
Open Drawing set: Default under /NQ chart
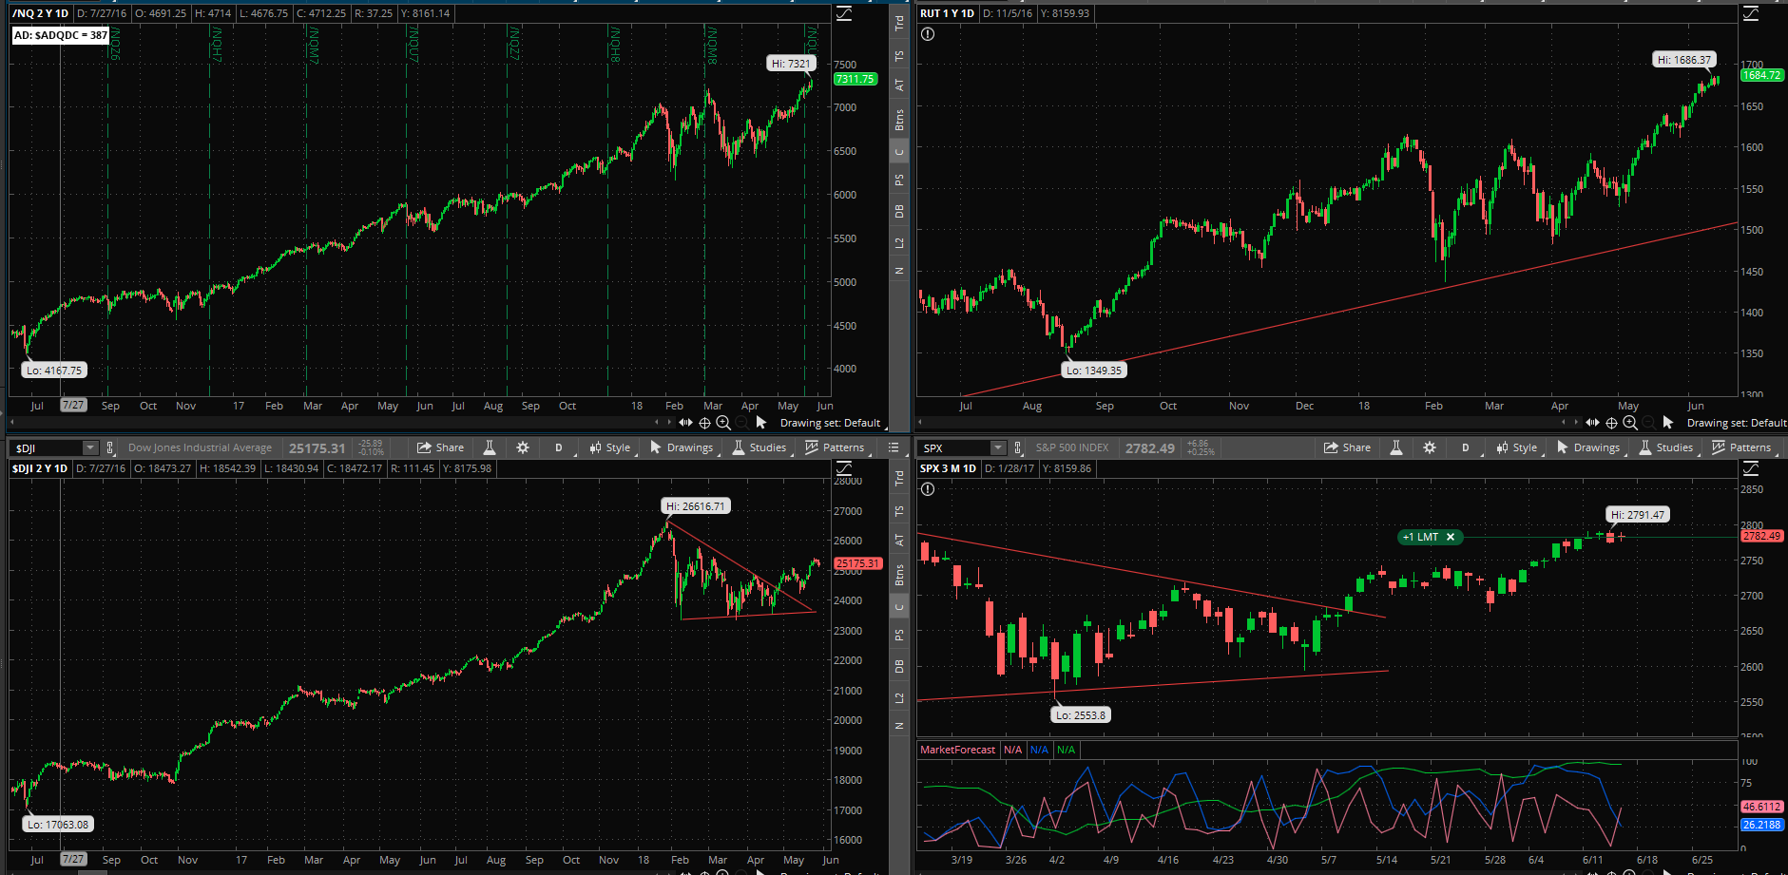(830, 423)
